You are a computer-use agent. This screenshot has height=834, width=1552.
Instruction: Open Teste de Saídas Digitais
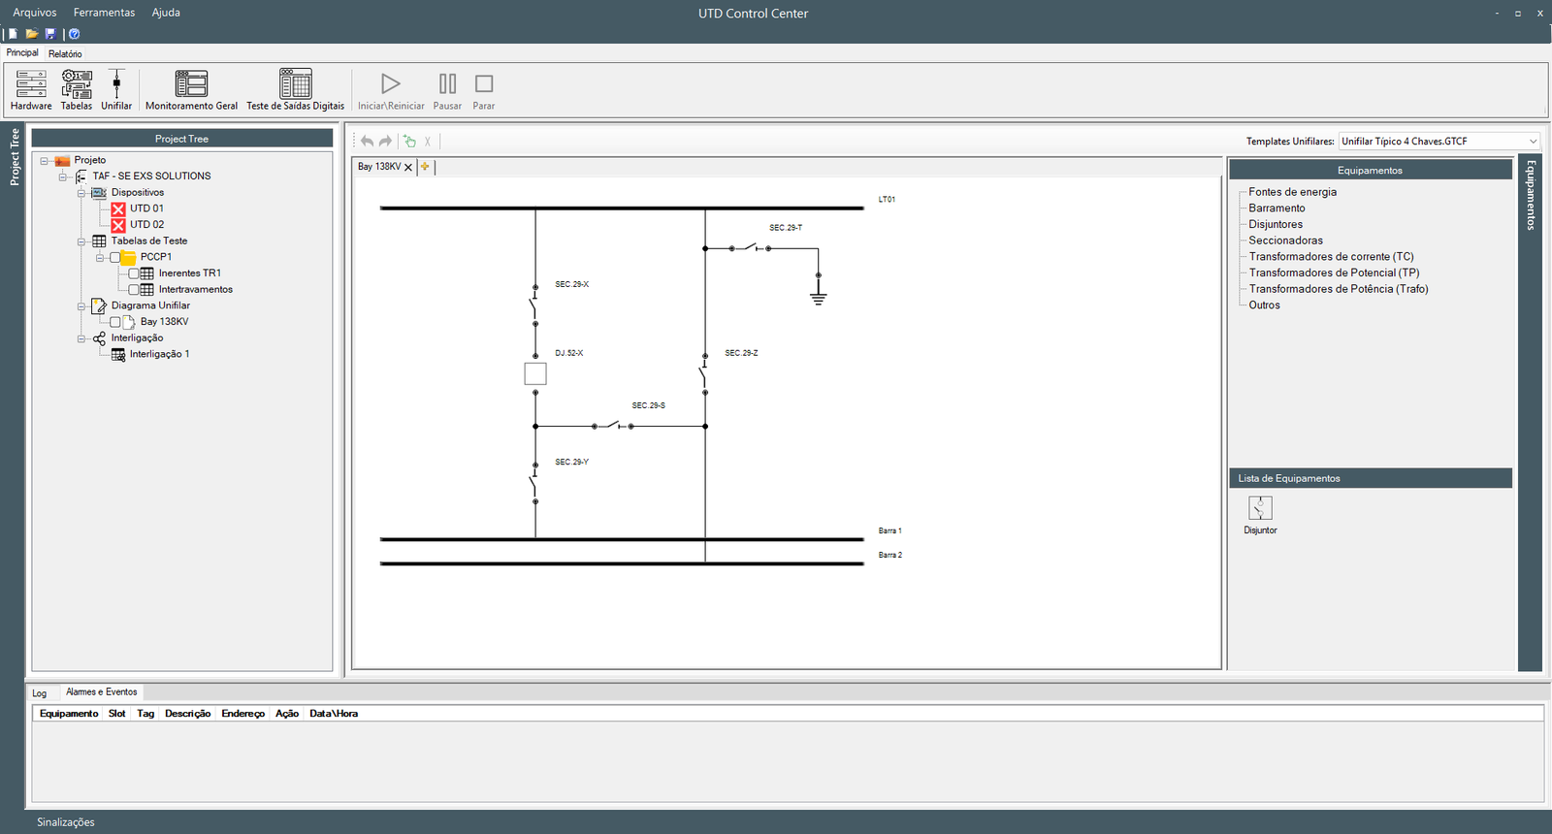295,90
